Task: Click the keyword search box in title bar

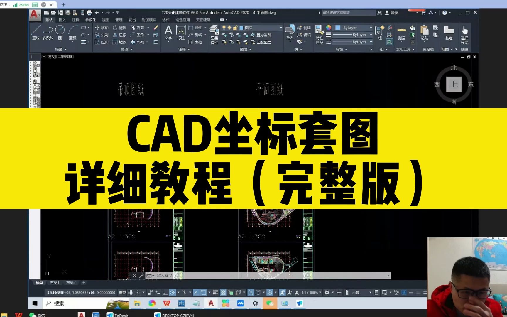Action: tap(348, 13)
